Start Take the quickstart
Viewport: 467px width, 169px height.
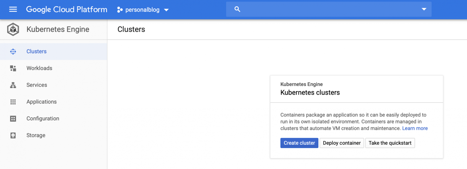(x=390, y=143)
